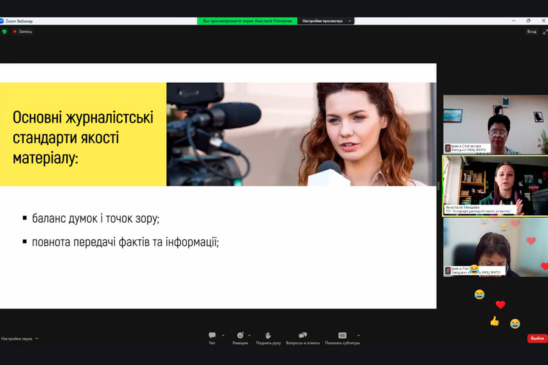
Task: Expand chevron next to subtitles button
Action: [358, 335]
